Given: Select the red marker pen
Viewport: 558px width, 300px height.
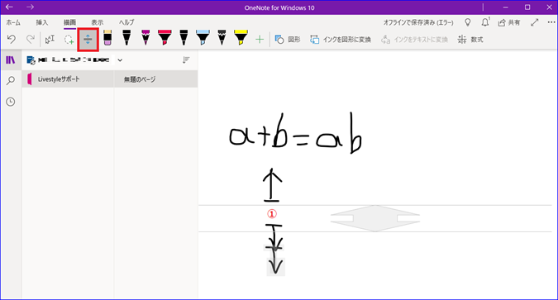Looking at the screenshot, I should 165,38.
